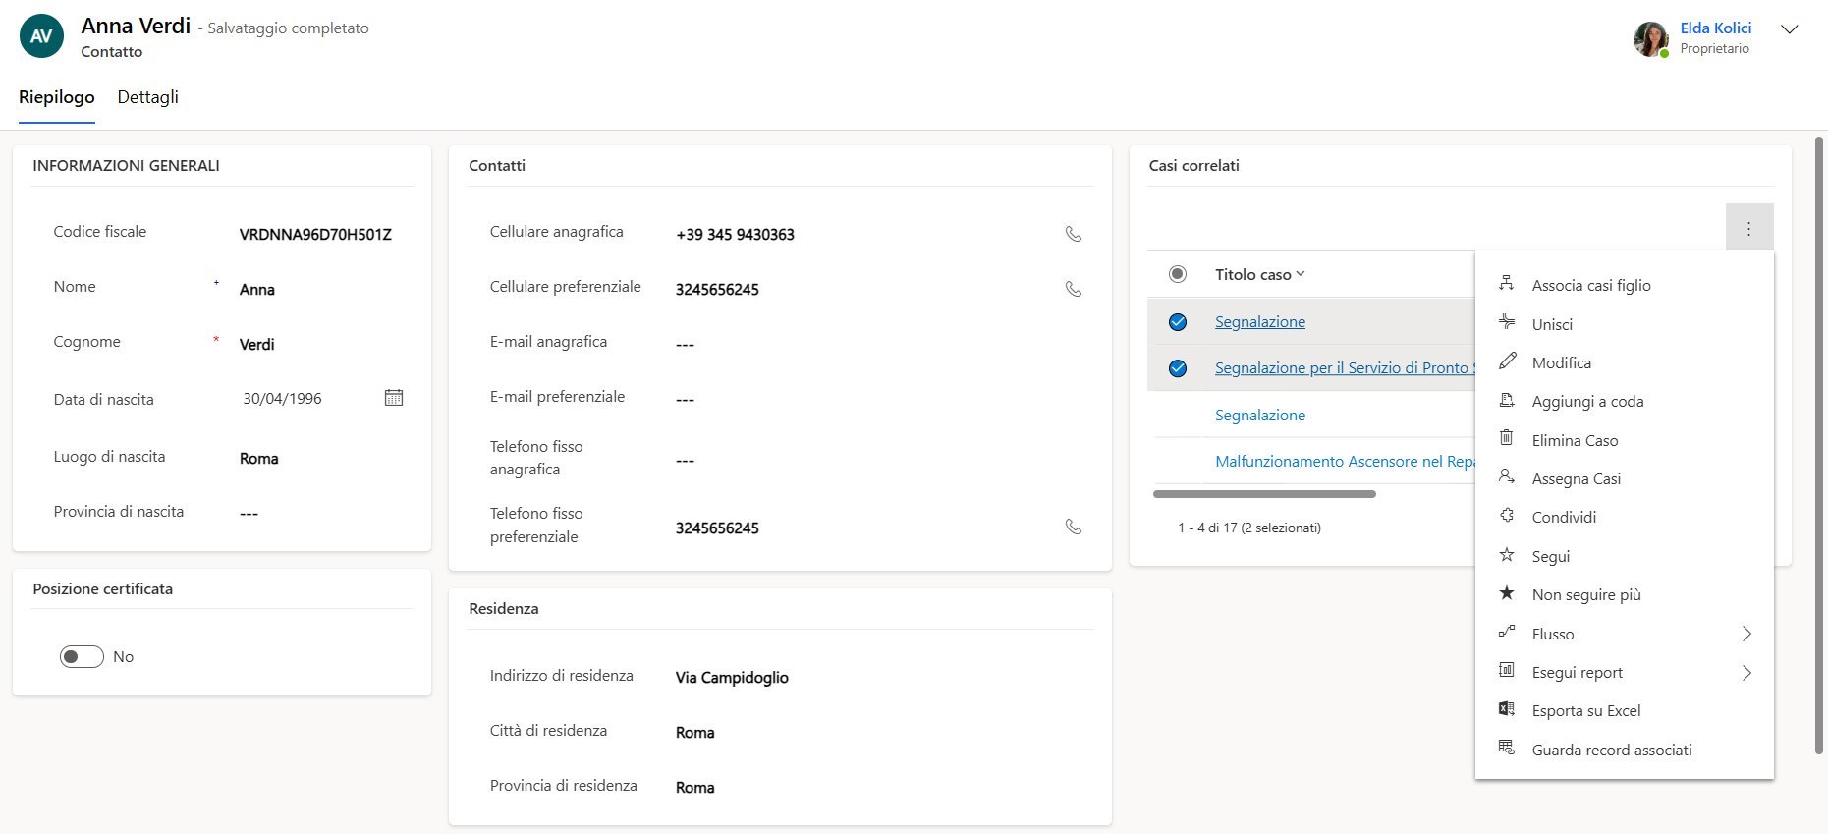Toggle the select-all circle in grid header
The image size is (1828, 834).
1178,274
